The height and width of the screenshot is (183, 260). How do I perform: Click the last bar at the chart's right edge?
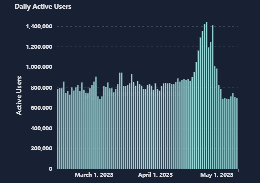point(237,134)
